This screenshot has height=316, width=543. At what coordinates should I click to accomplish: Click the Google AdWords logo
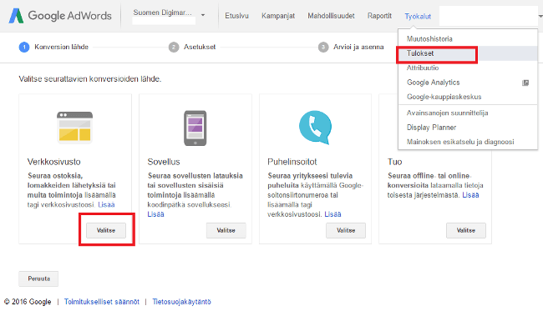(60, 16)
